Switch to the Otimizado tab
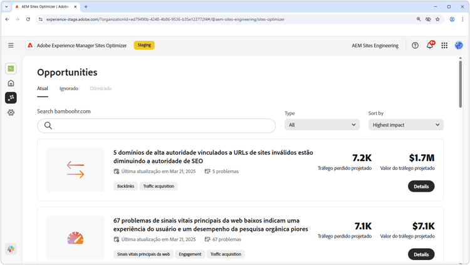This screenshot has height=265, width=470. (x=101, y=88)
